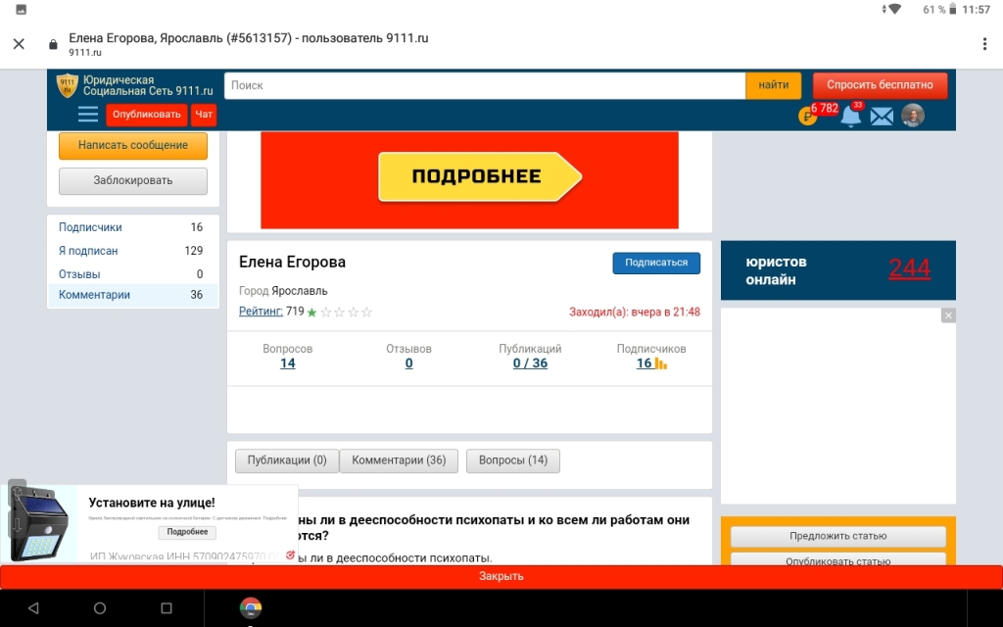
Task: Select the Публикации (0) tab
Action: [x=287, y=460]
